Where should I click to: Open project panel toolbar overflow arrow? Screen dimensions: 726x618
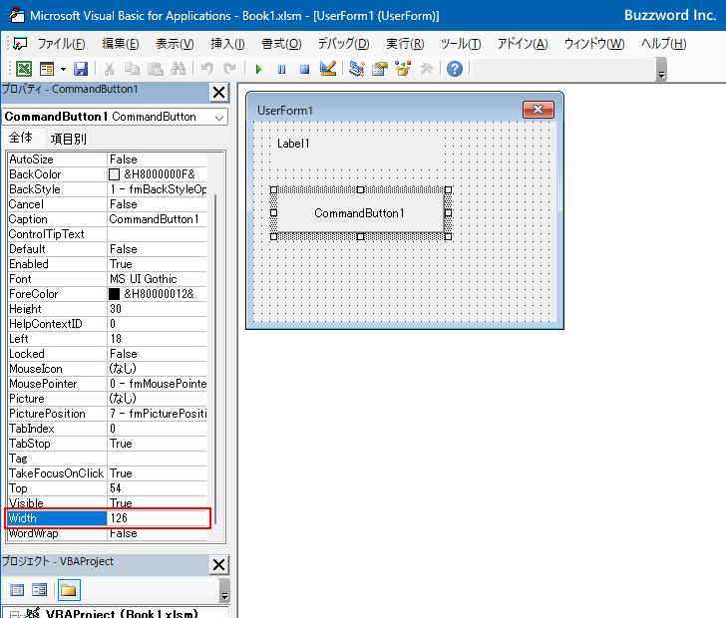224,590
